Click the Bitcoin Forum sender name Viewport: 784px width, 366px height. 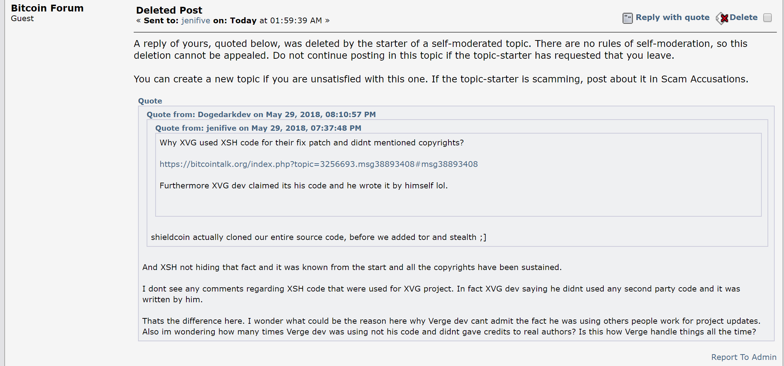click(x=47, y=8)
